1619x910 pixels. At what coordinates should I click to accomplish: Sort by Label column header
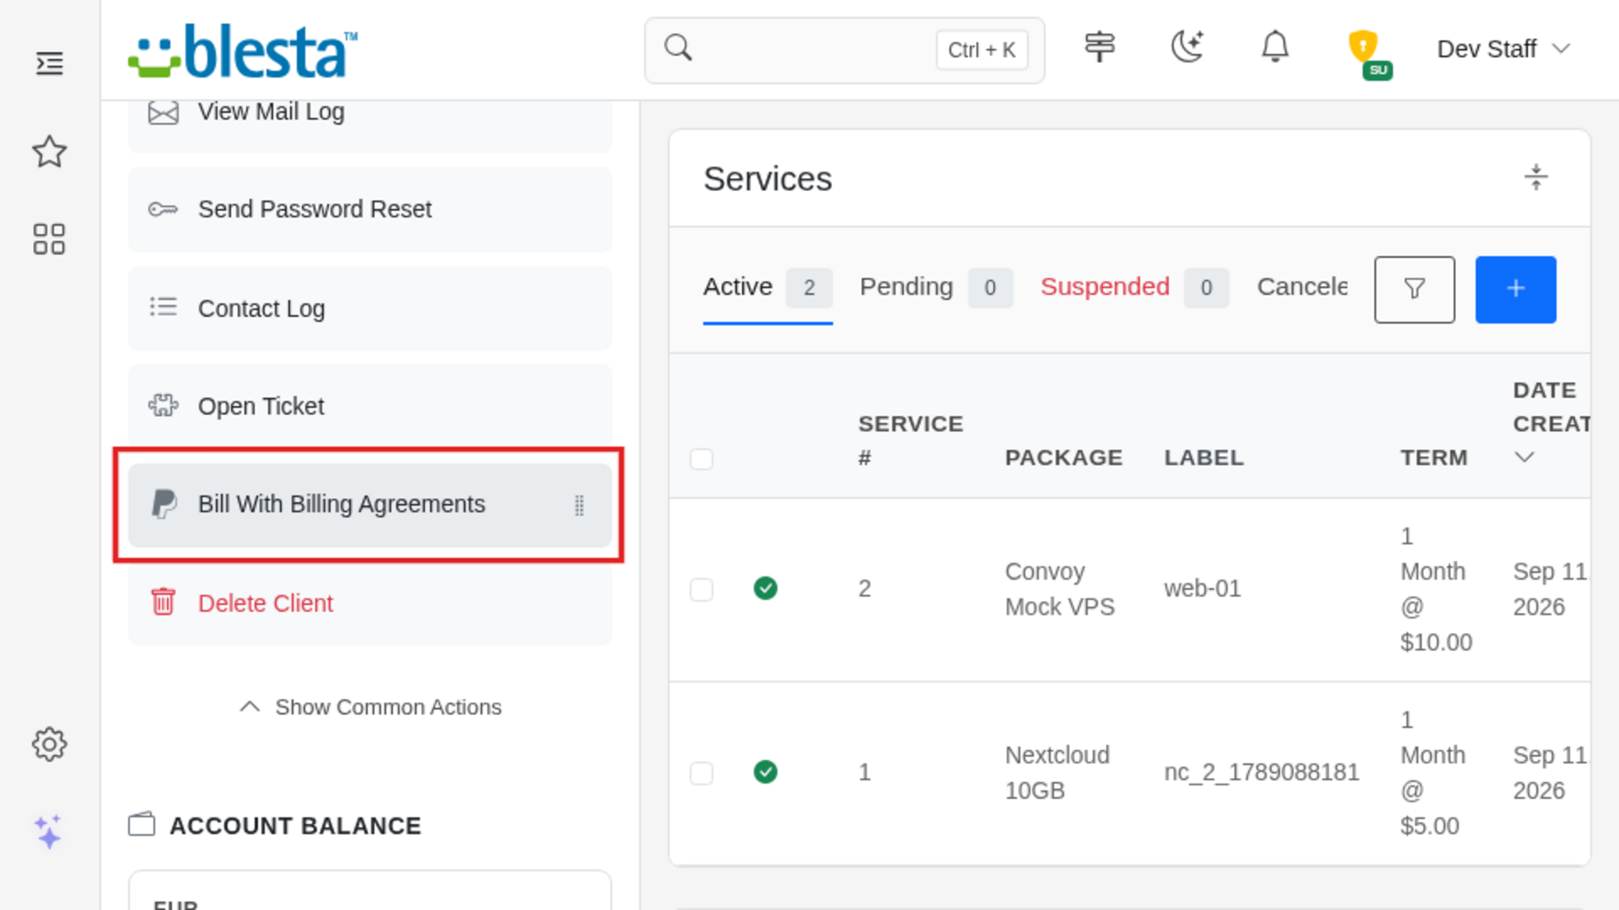click(1203, 458)
